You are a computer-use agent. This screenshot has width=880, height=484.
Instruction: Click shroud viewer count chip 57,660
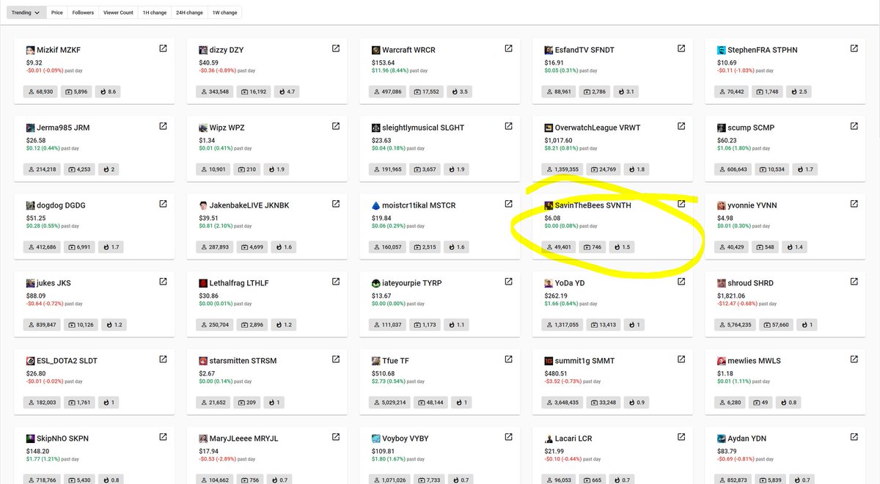tap(777, 325)
